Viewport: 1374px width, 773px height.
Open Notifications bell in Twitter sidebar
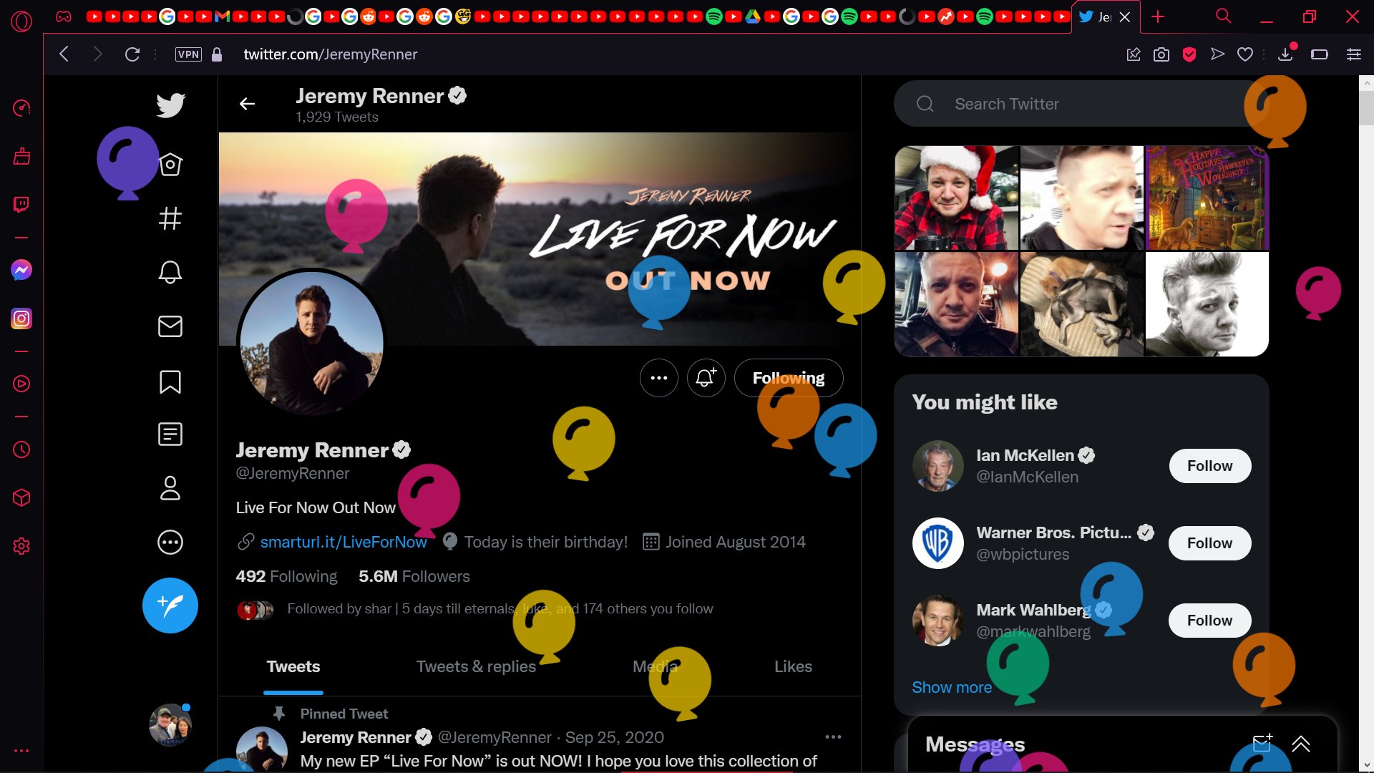coord(170,272)
